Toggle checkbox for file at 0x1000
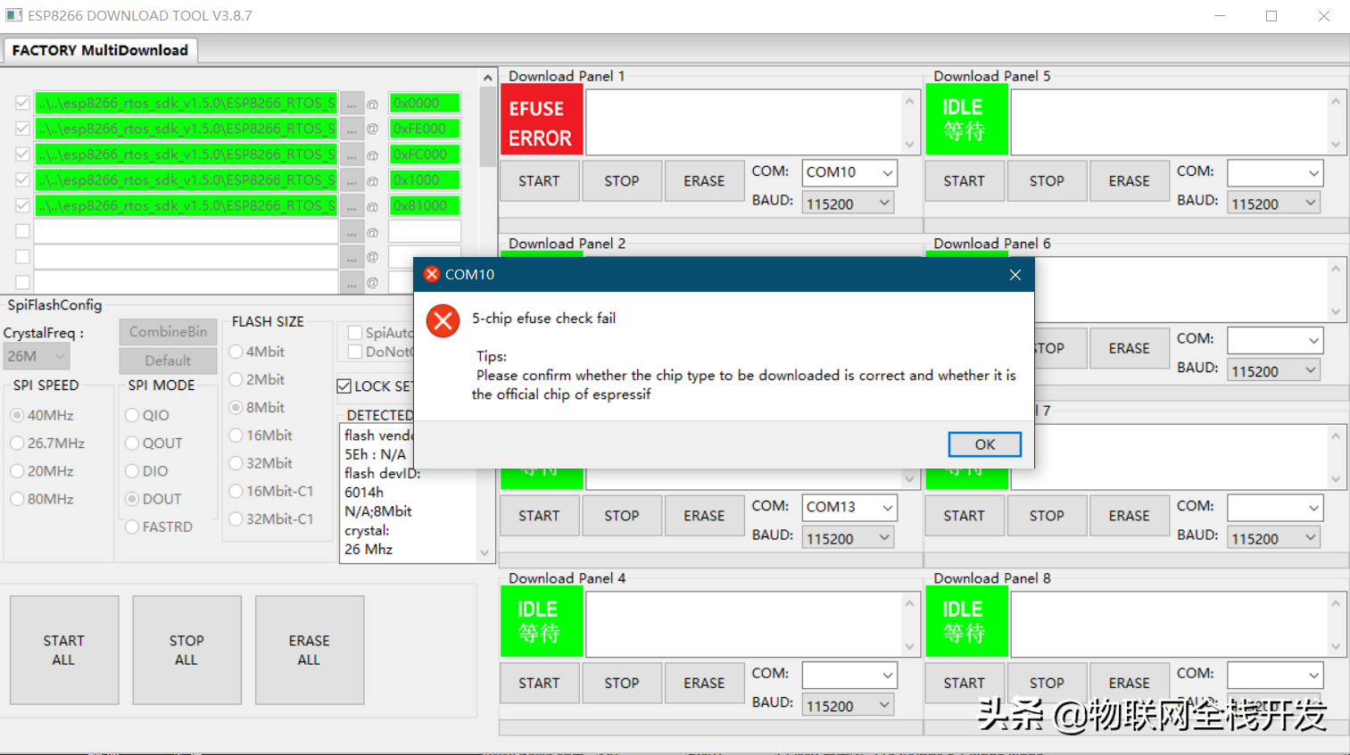 coord(22,180)
